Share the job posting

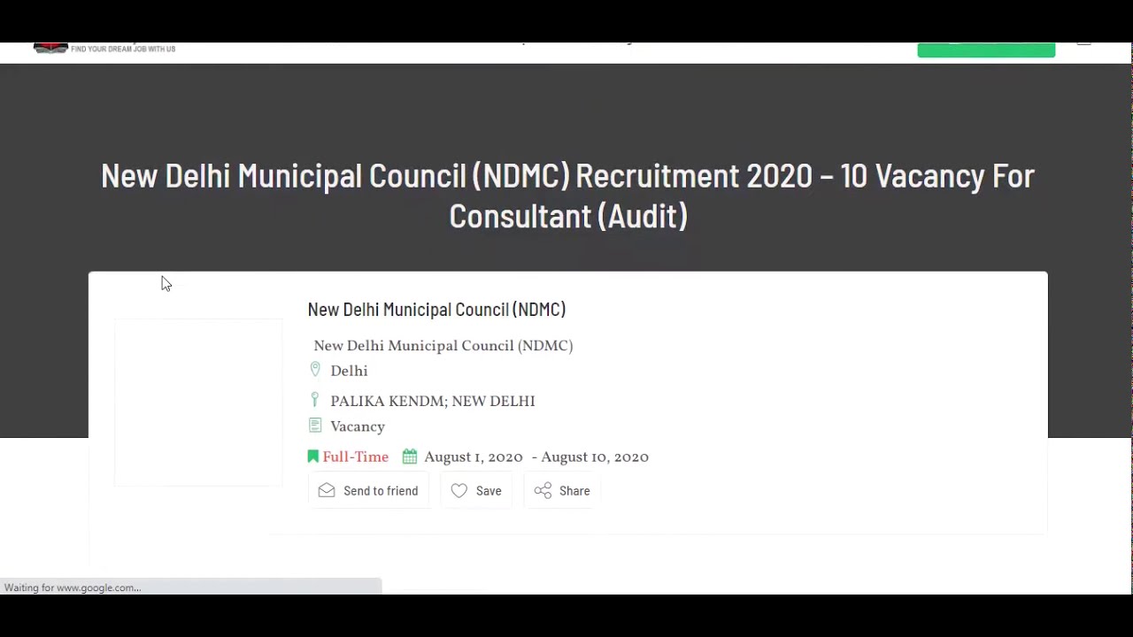pyautogui.click(x=562, y=491)
